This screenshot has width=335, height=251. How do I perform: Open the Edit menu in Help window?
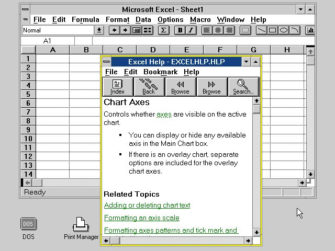[x=130, y=72]
